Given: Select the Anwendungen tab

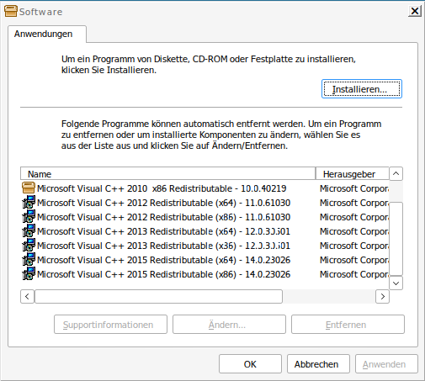Looking at the screenshot, I should pyautogui.click(x=47, y=34).
